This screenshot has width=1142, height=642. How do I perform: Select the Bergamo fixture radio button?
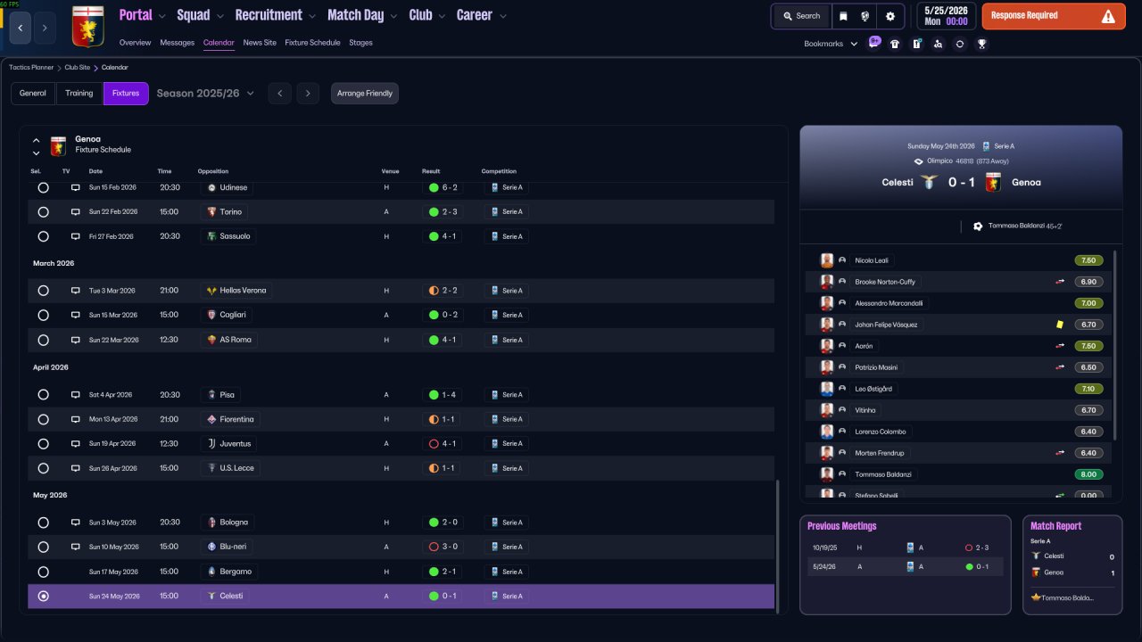coord(43,572)
